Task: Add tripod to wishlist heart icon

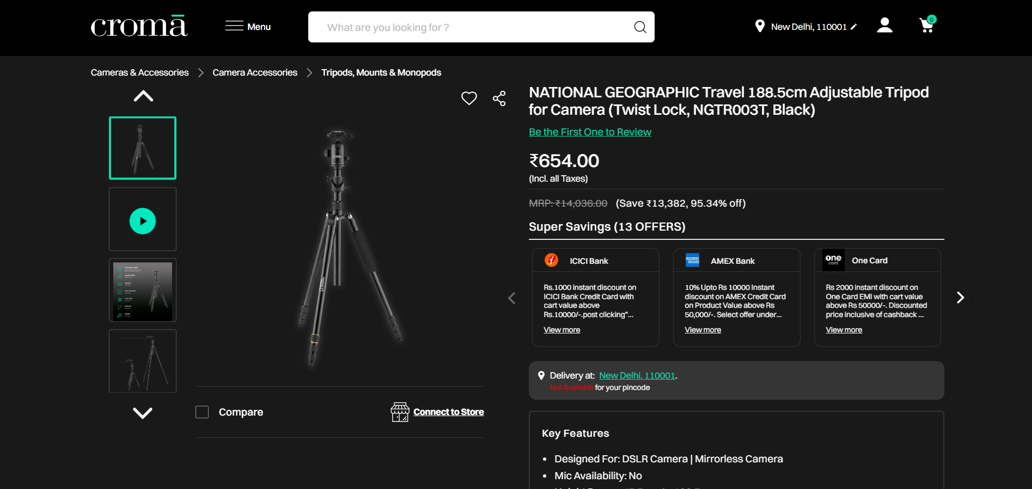Action: 469,98
